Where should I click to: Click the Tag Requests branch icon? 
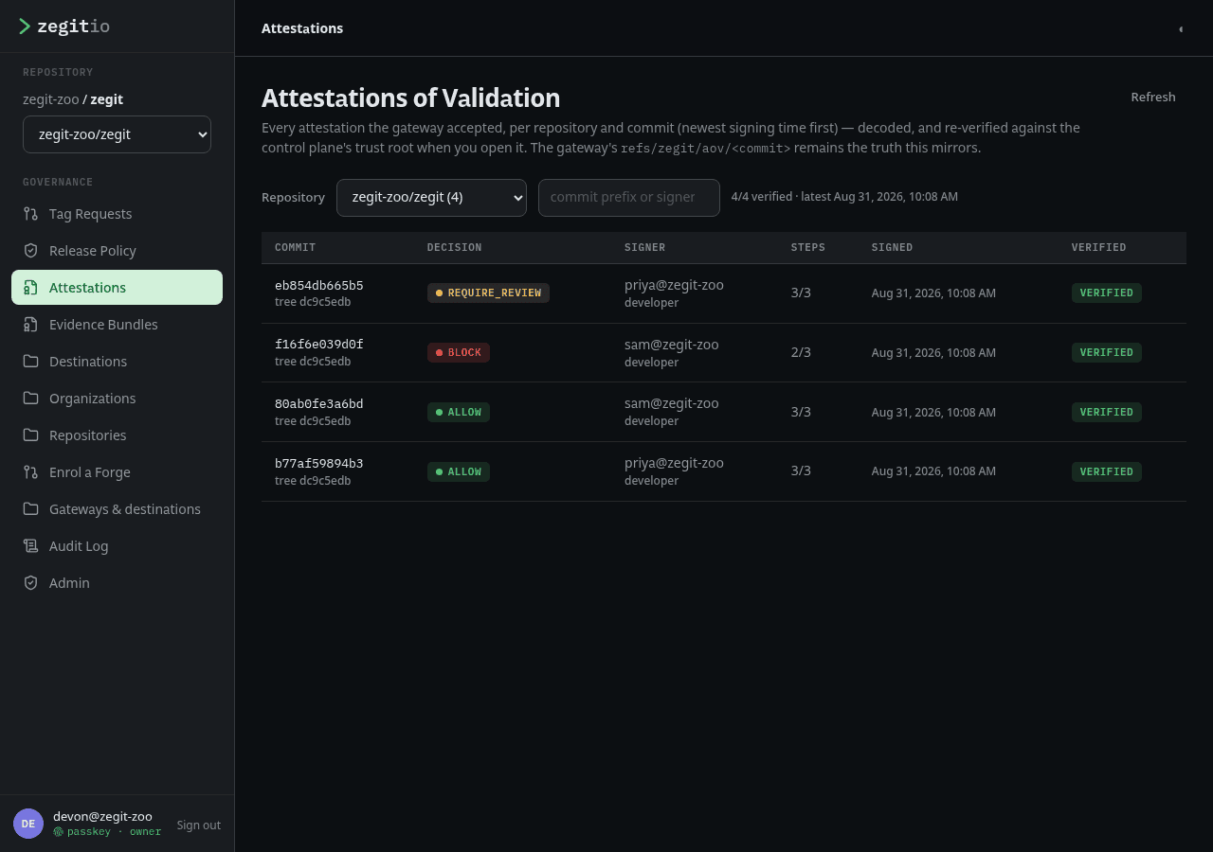click(31, 214)
